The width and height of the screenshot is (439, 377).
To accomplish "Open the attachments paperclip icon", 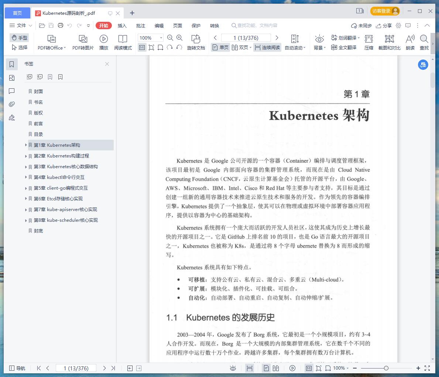I will pyautogui.click(x=12, y=104).
